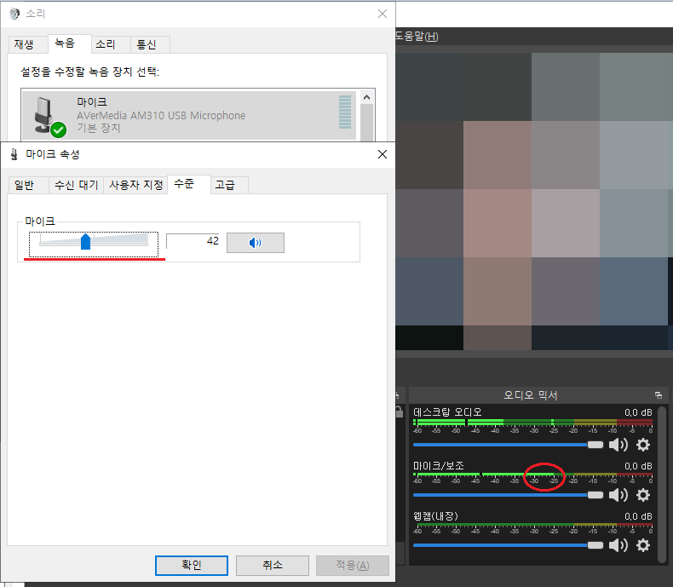The image size is (673, 587).
Task: Mute 마이크/보조 speaker icon
Action: (x=618, y=495)
